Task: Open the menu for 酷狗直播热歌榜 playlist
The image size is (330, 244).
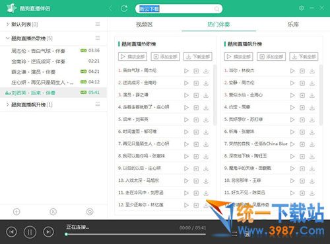Action: coord(98,38)
